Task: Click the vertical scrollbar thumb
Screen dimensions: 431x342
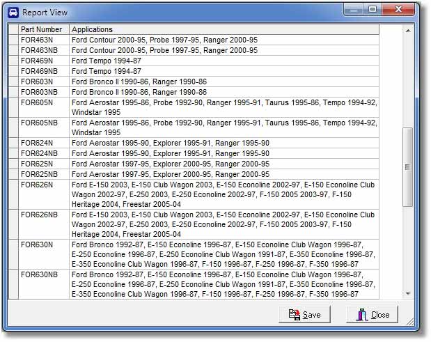Action: 407,167
